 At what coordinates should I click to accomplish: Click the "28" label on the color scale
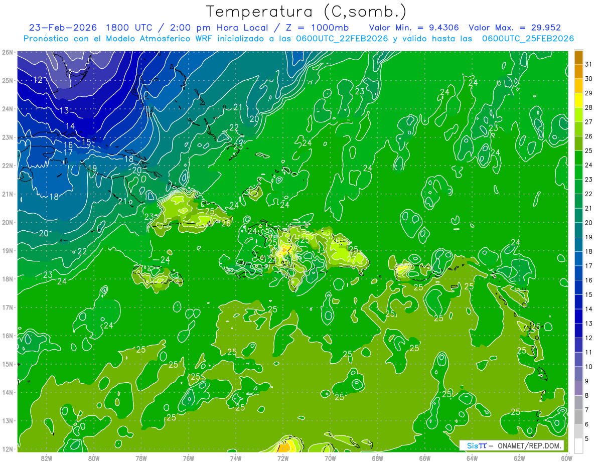coord(589,107)
